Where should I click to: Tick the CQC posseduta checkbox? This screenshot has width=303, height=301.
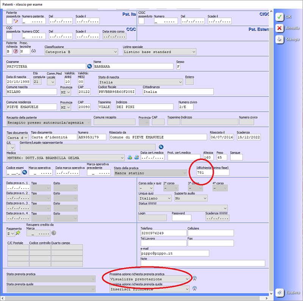(9, 36)
